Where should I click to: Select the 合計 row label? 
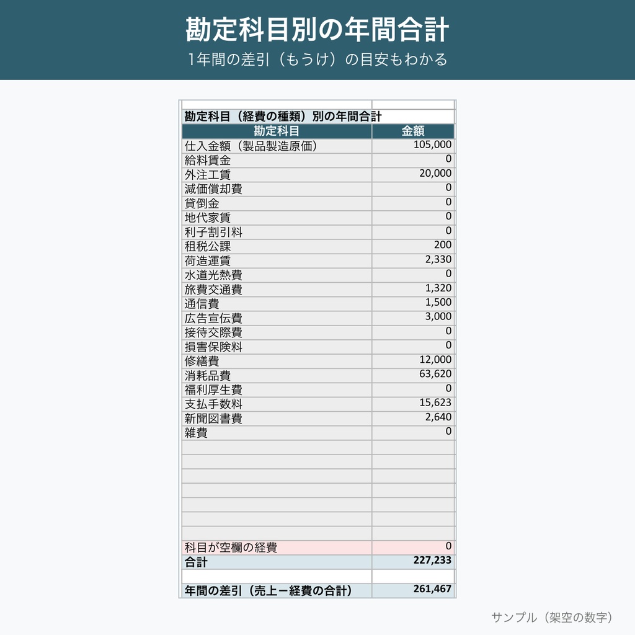pyautogui.click(x=196, y=562)
